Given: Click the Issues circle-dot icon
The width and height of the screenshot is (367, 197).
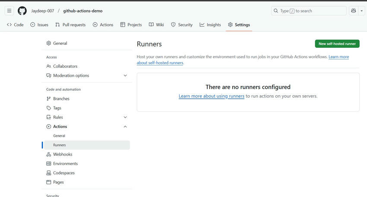Looking at the screenshot, I should click(33, 25).
